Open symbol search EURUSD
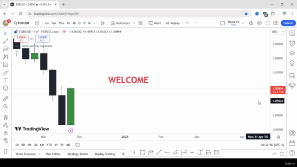297x167 pixels. [x=21, y=23]
